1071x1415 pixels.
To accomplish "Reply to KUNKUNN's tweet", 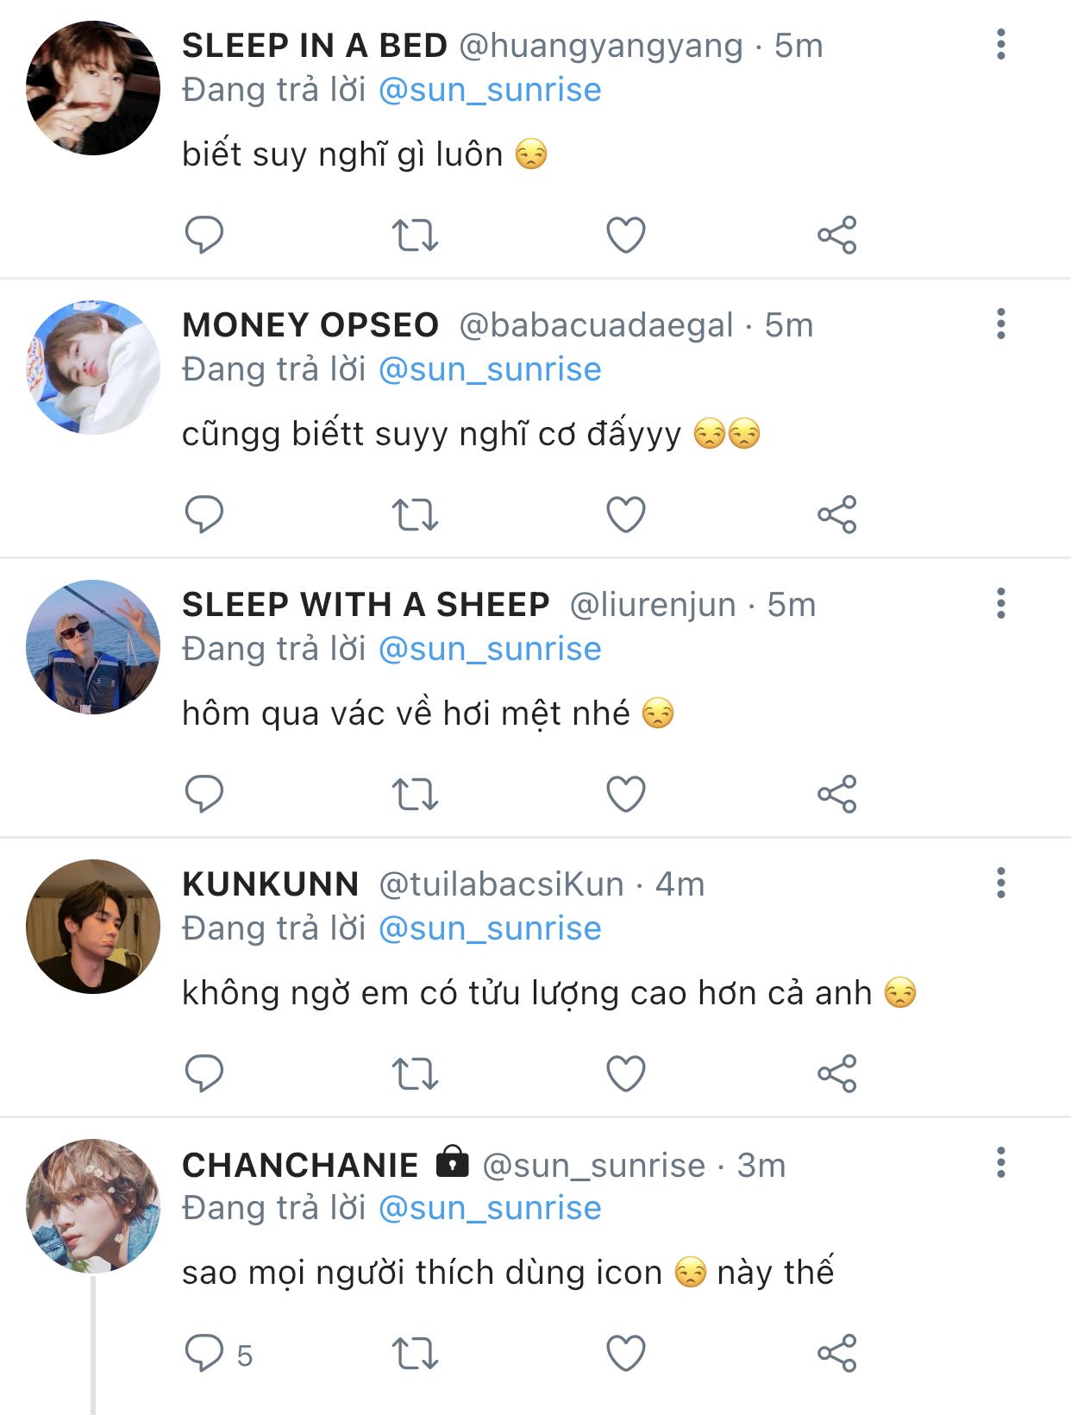I will click(x=204, y=1073).
